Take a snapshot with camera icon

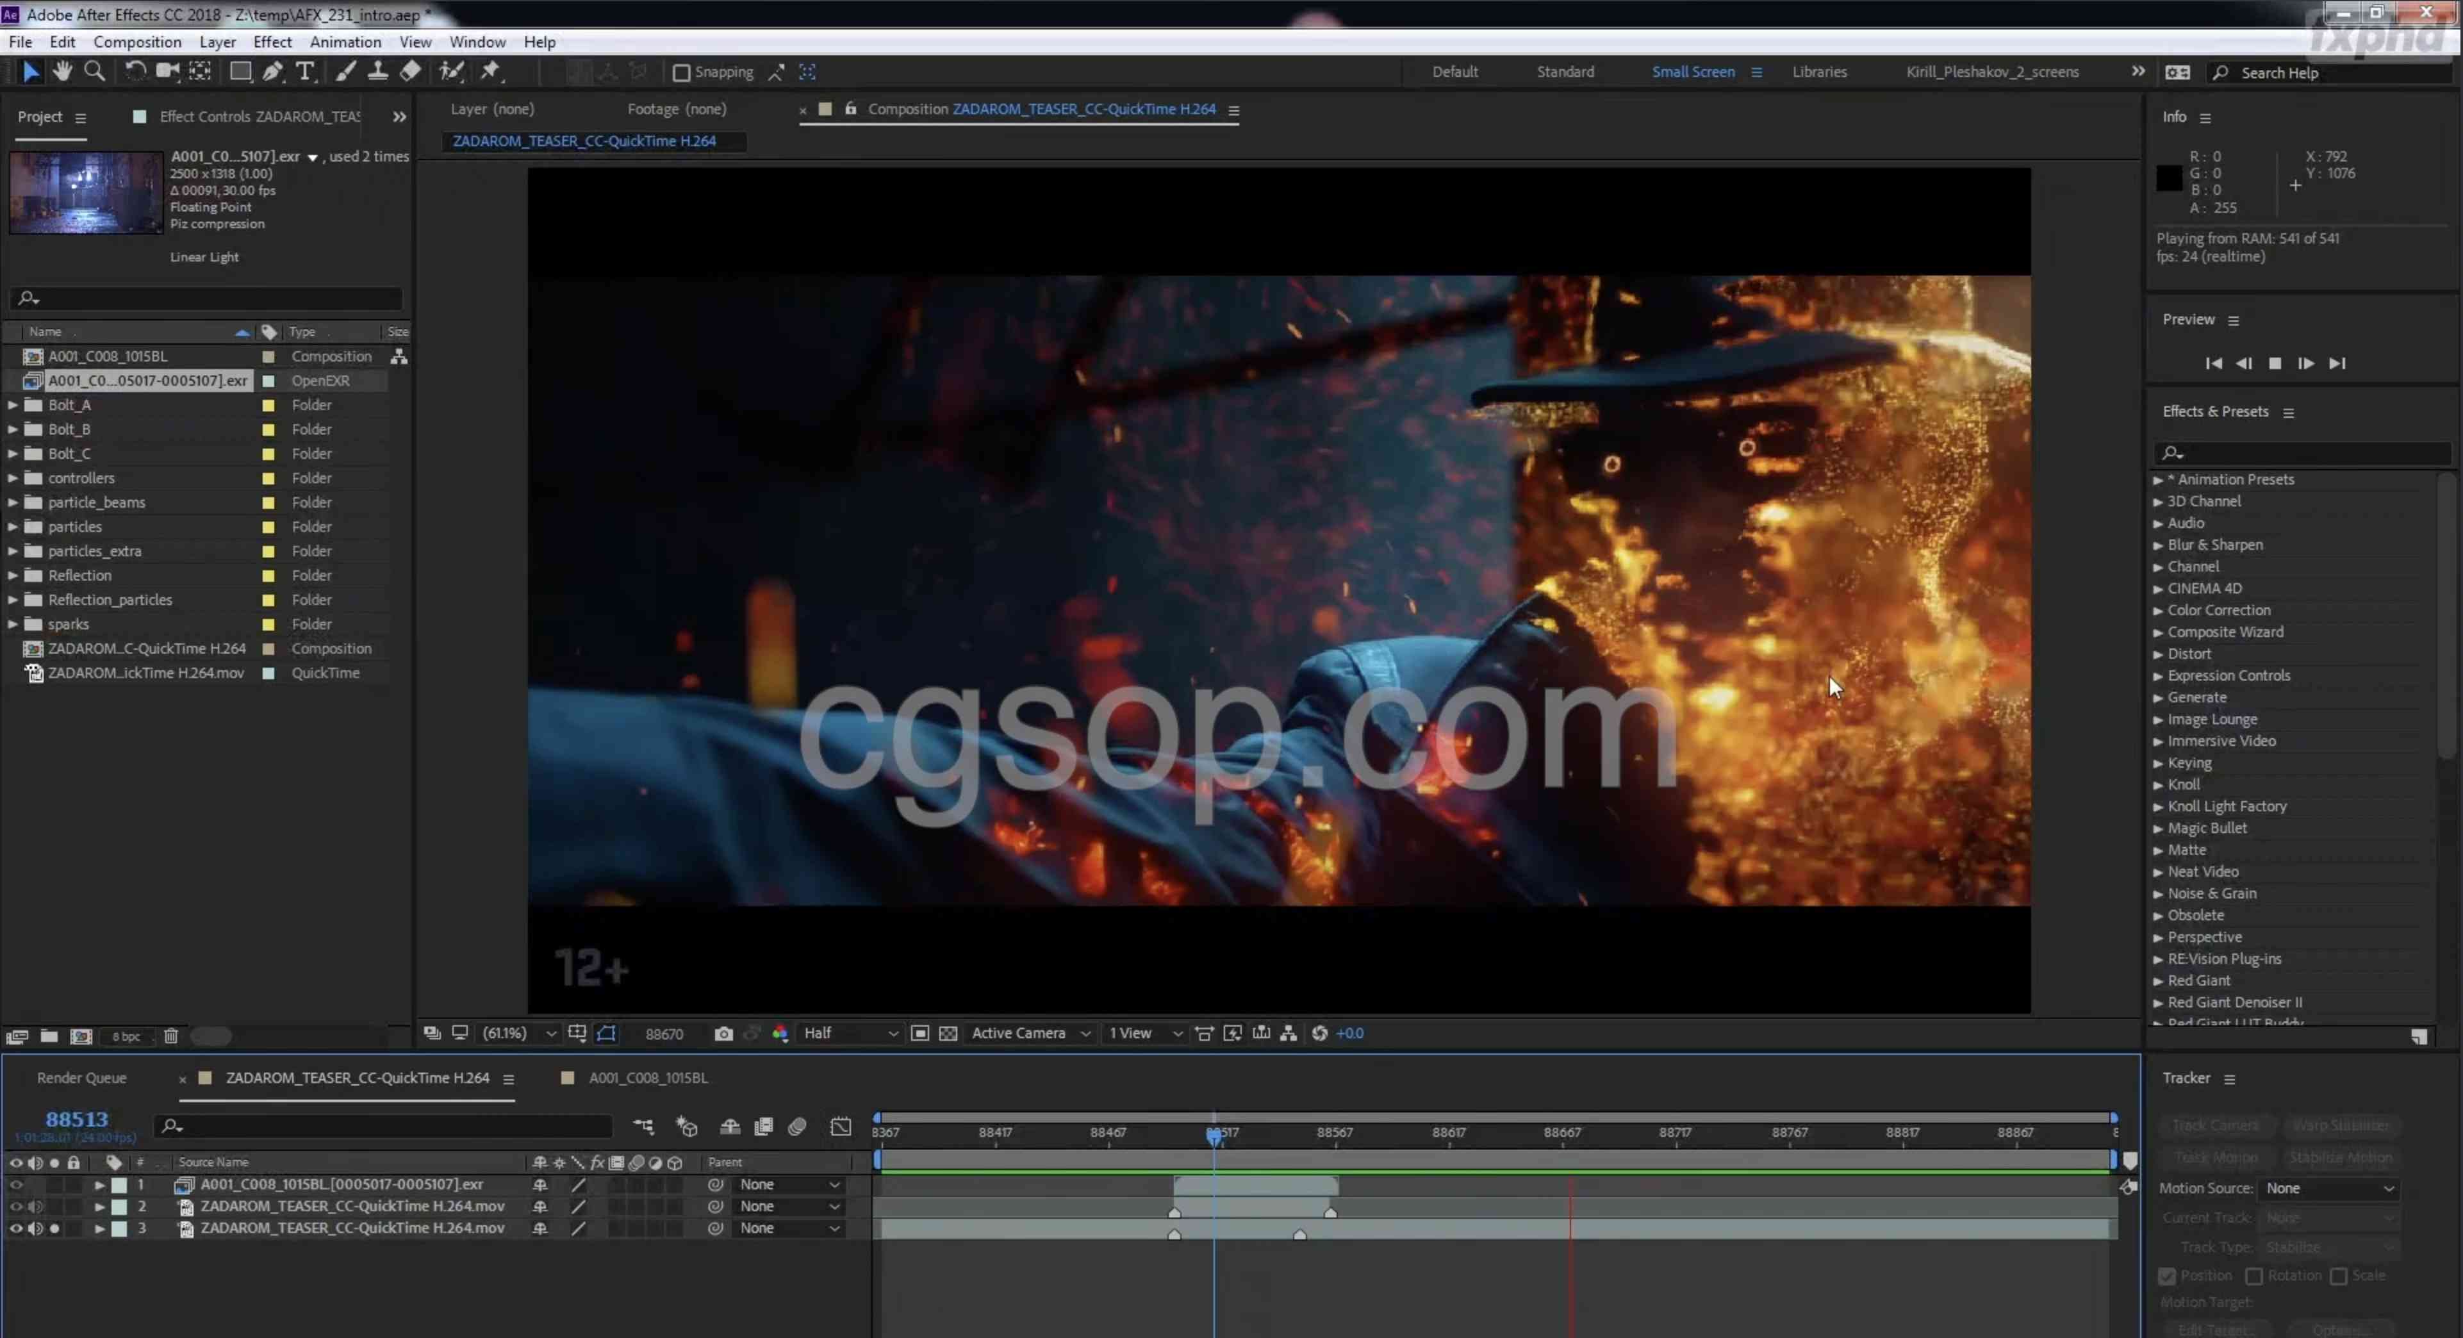[x=724, y=1034]
